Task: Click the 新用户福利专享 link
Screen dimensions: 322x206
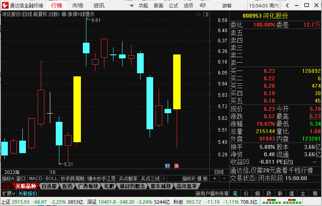Action: tap(212, 193)
